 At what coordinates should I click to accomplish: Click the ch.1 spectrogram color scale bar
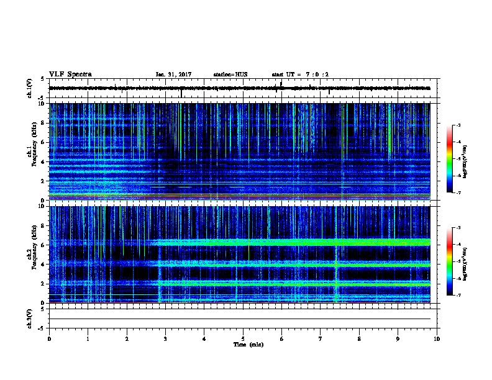[449, 159]
